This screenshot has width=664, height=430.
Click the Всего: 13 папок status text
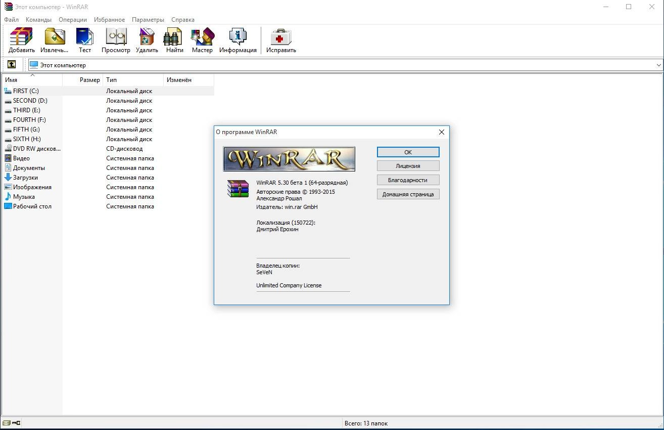366,423
